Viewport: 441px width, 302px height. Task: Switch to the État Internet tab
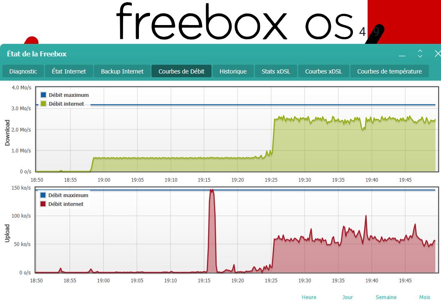pyautogui.click(x=69, y=71)
